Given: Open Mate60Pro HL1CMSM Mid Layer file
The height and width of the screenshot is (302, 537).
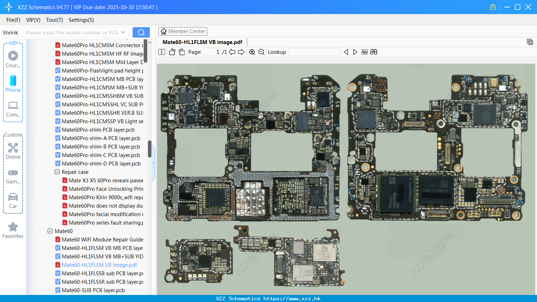Looking at the screenshot, I should click(99, 62).
